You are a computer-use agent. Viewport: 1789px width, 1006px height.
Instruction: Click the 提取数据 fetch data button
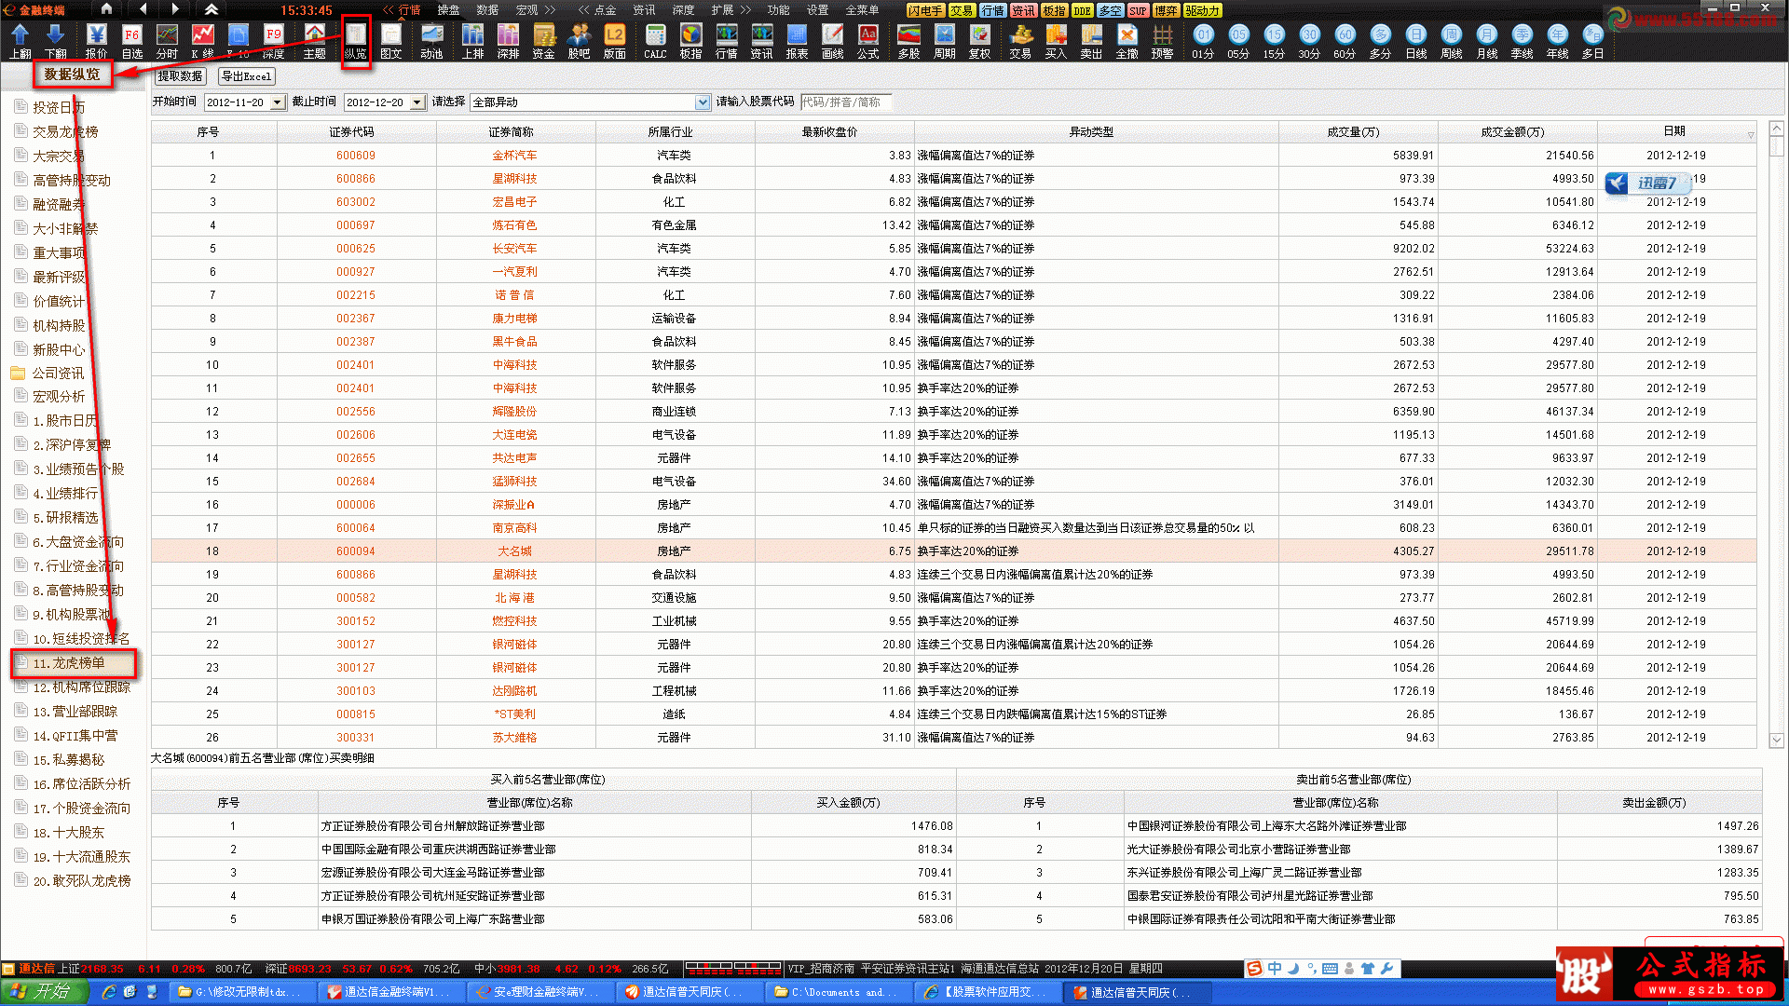tap(180, 76)
